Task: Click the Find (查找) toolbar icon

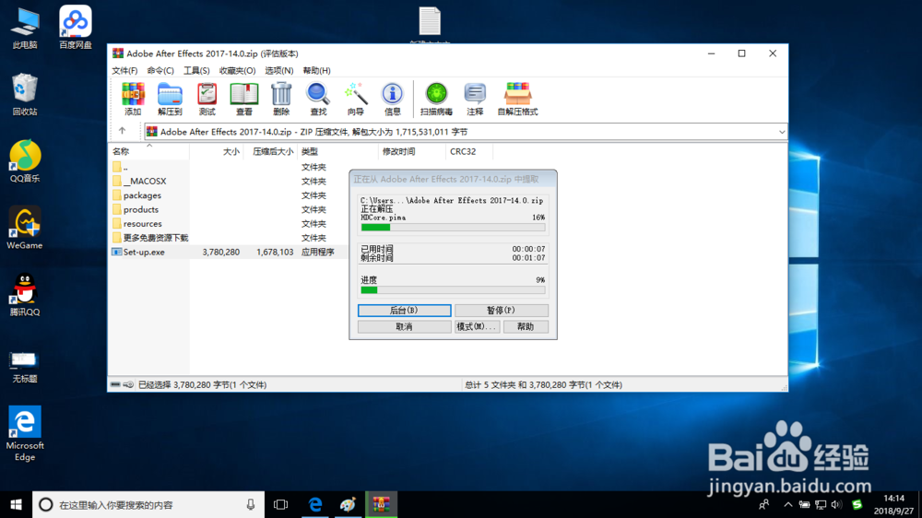Action: pos(318,99)
